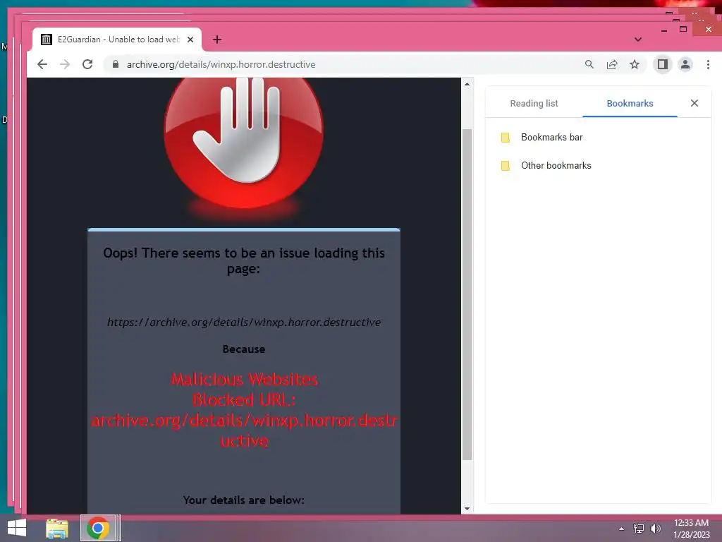View site info via the lock icon
Image resolution: width=722 pixels, height=542 pixels.
pos(116,64)
